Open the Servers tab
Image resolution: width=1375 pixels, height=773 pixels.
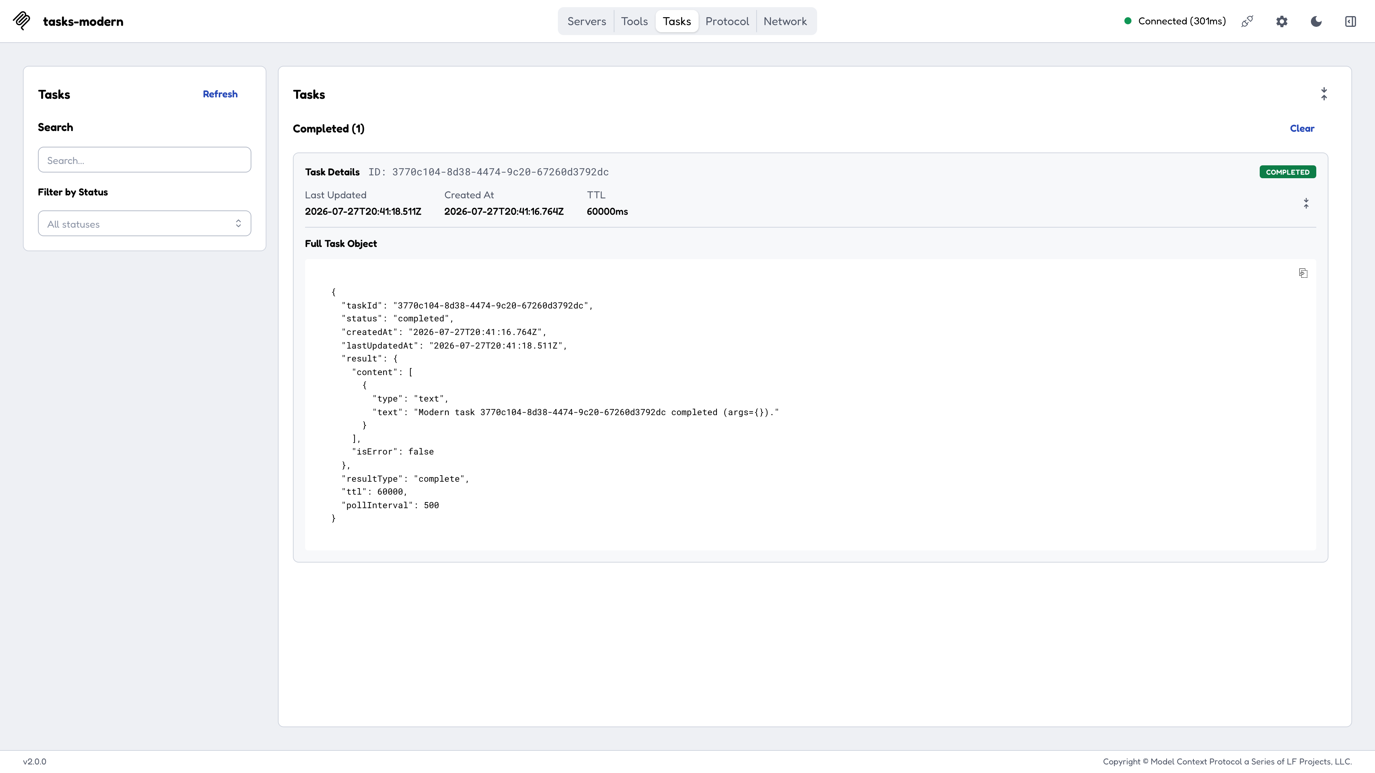coord(587,21)
